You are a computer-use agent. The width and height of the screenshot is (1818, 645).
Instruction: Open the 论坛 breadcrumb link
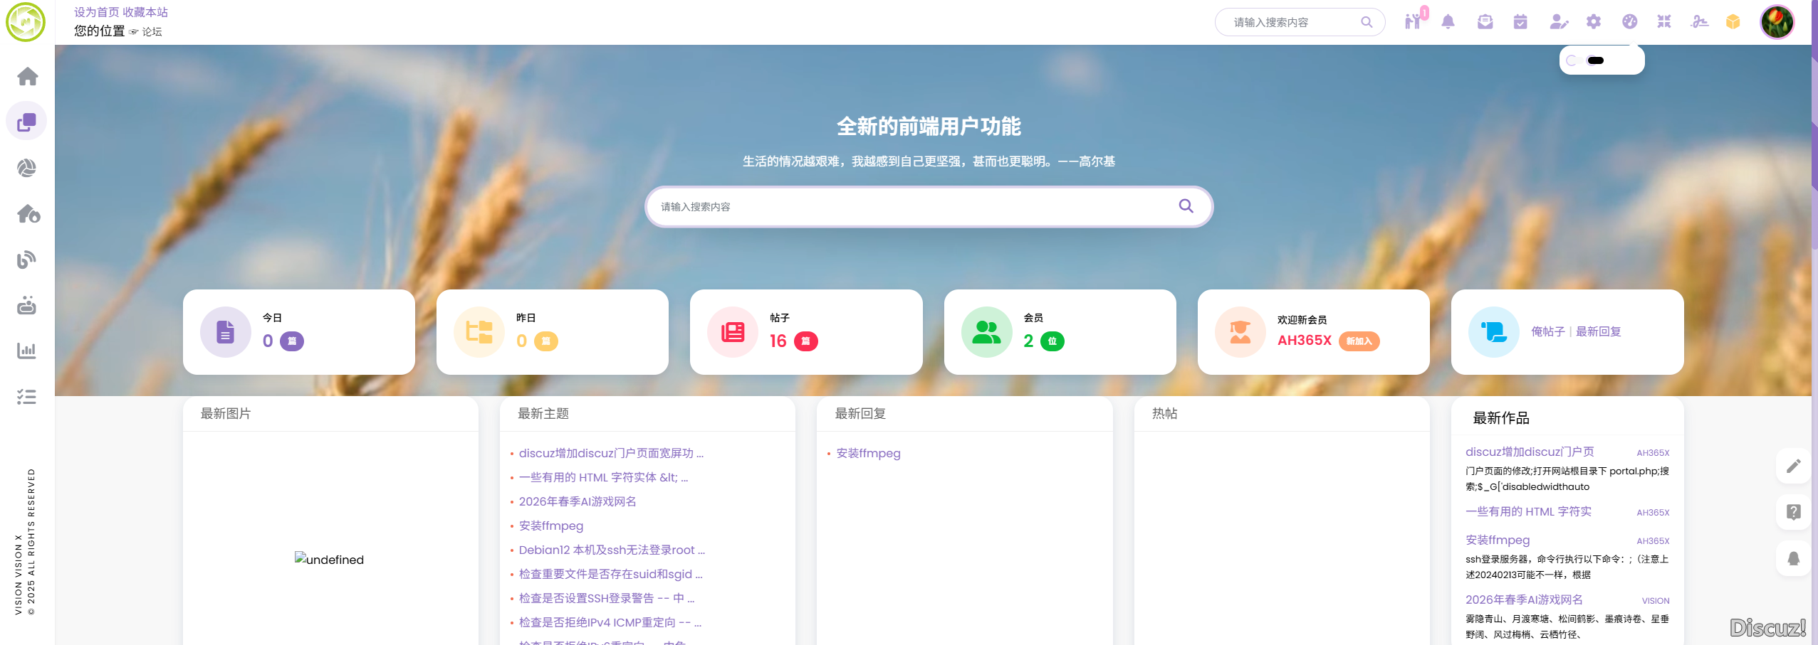pyautogui.click(x=153, y=31)
